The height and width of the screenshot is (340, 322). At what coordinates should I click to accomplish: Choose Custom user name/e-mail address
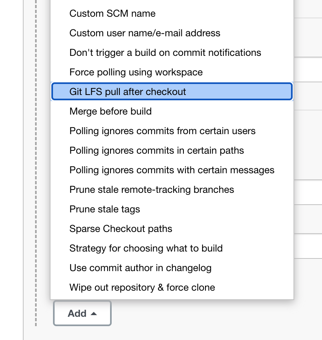pos(172,33)
